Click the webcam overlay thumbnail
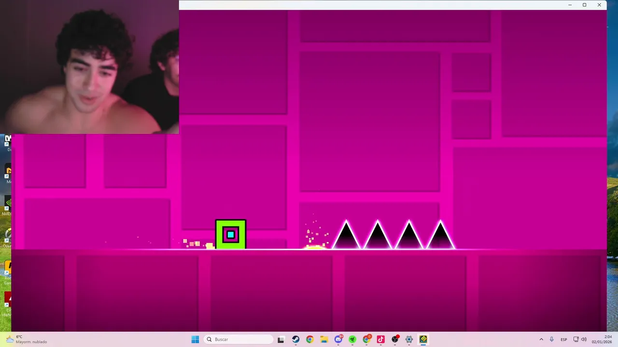The image size is (618, 347). tap(89, 67)
